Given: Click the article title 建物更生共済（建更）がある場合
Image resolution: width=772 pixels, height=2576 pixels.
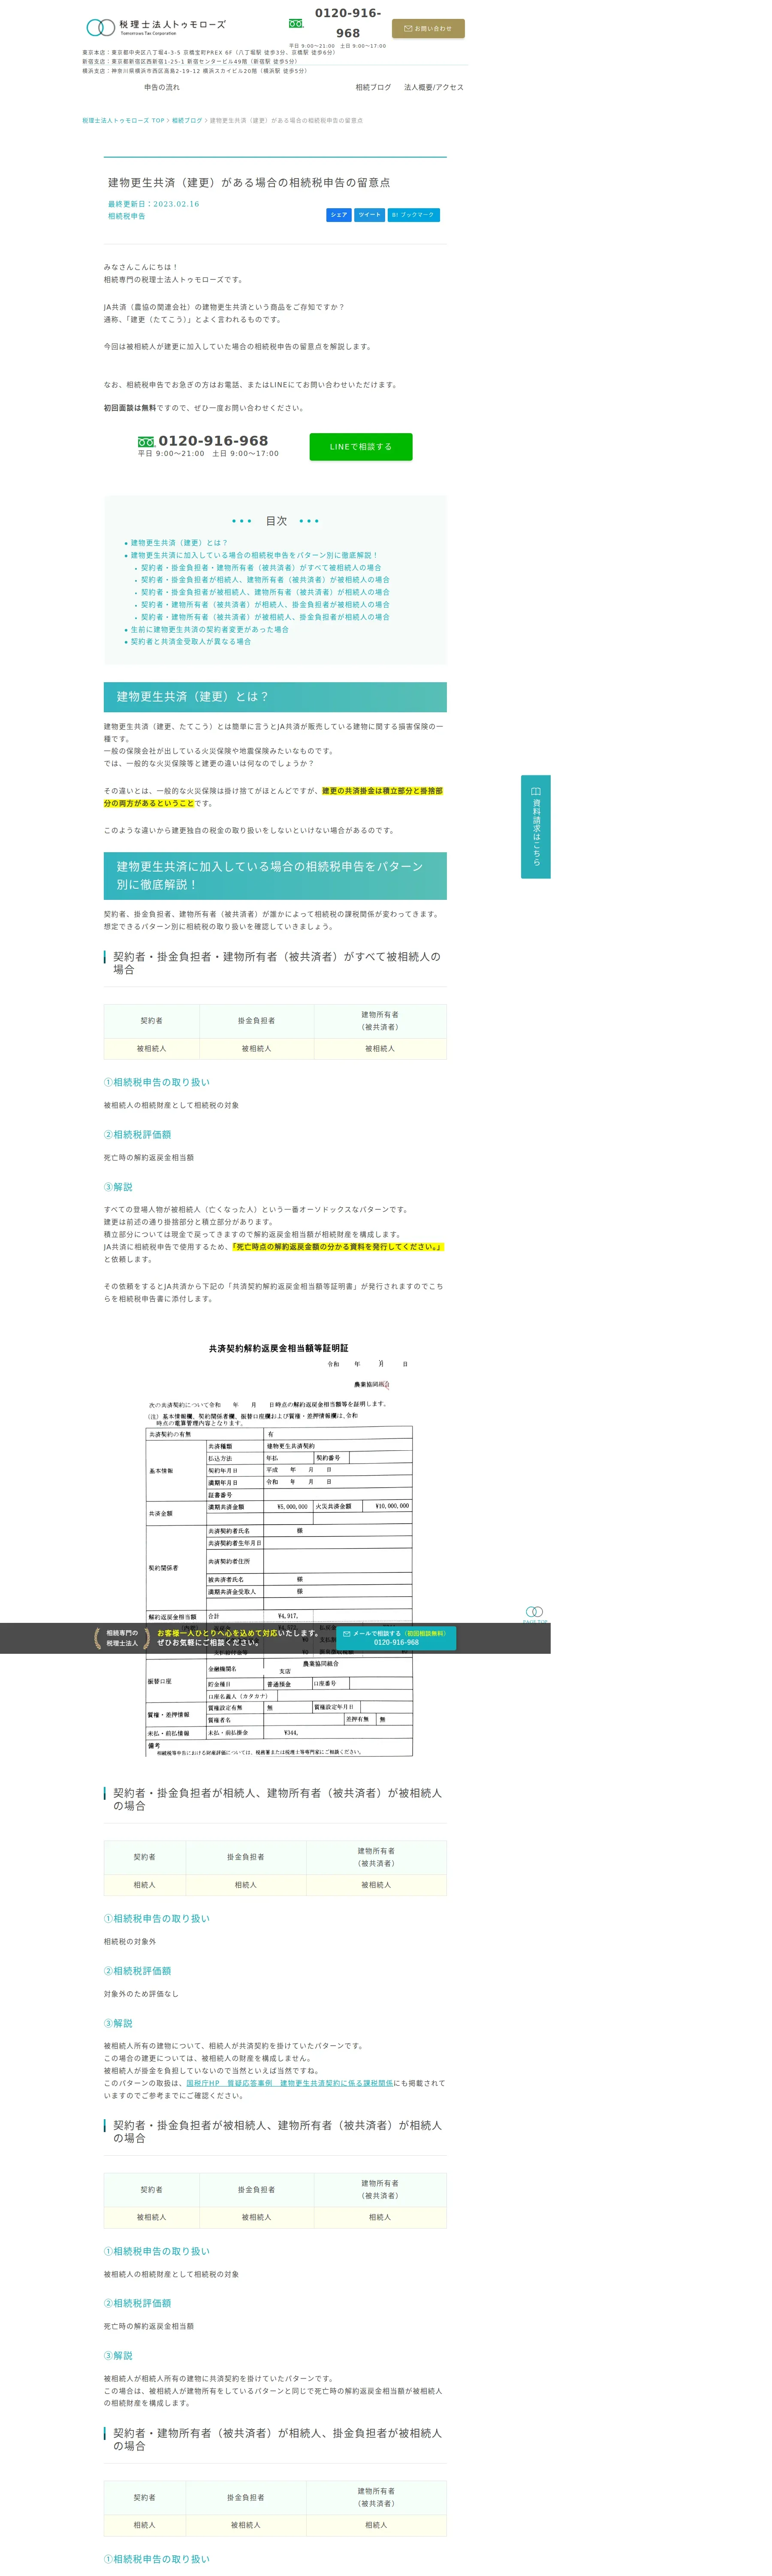Looking at the screenshot, I should click(249, 182).
